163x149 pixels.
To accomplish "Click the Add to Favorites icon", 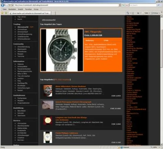I will (6, 13).
